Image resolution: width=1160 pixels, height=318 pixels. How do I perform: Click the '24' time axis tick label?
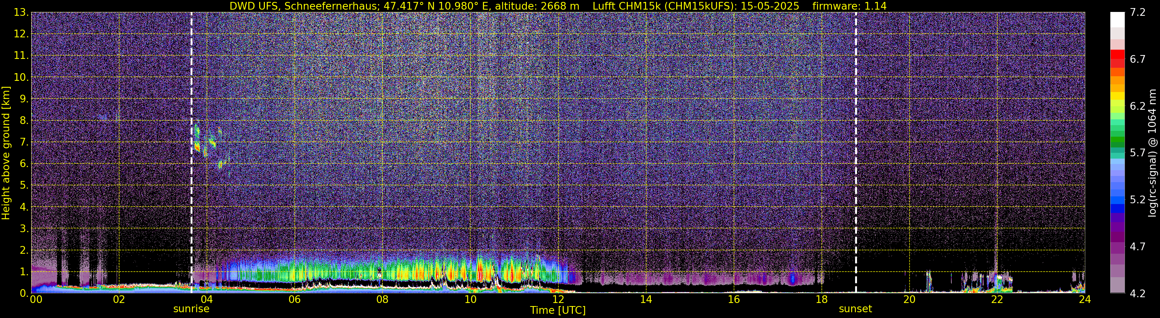tap(1085, 300)
